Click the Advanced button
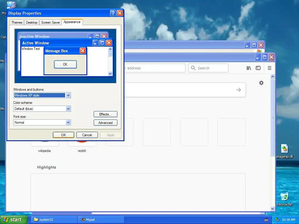Screen dimensions: 299x224 click(105, 123)
